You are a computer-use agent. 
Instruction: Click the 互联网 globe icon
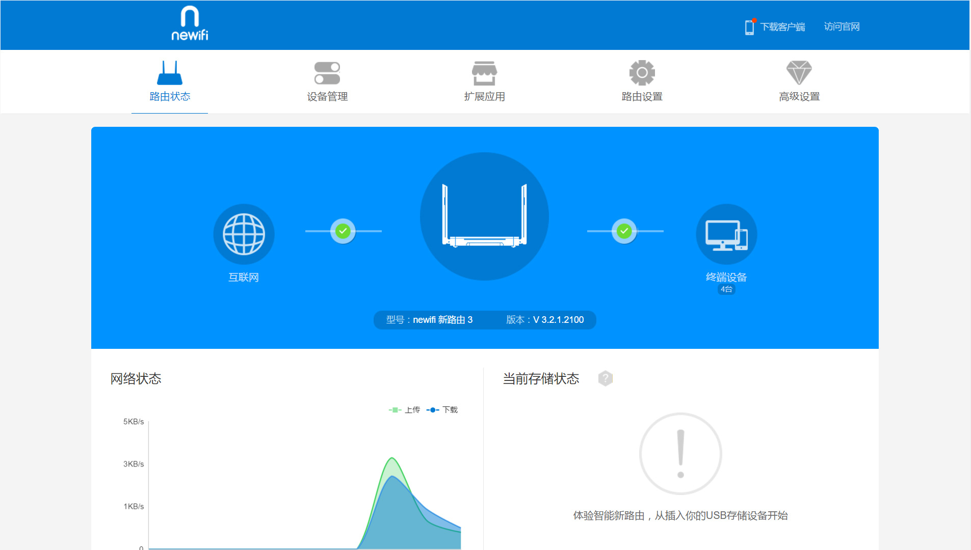(x=244, y=234)
